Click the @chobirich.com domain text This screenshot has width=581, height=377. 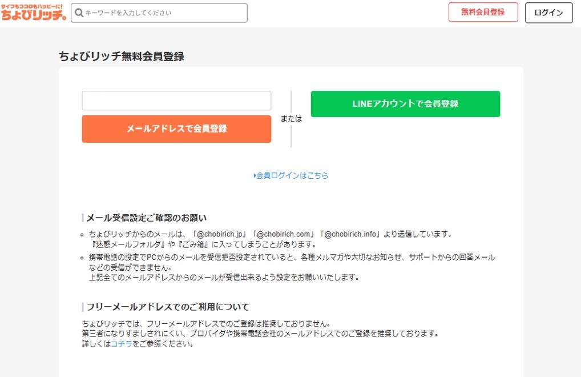point(285,234)
